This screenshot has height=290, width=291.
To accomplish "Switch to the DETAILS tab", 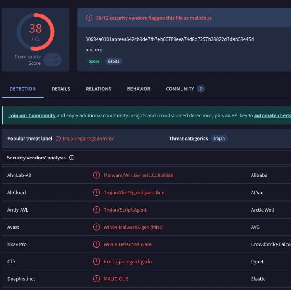I will [61, 89].
